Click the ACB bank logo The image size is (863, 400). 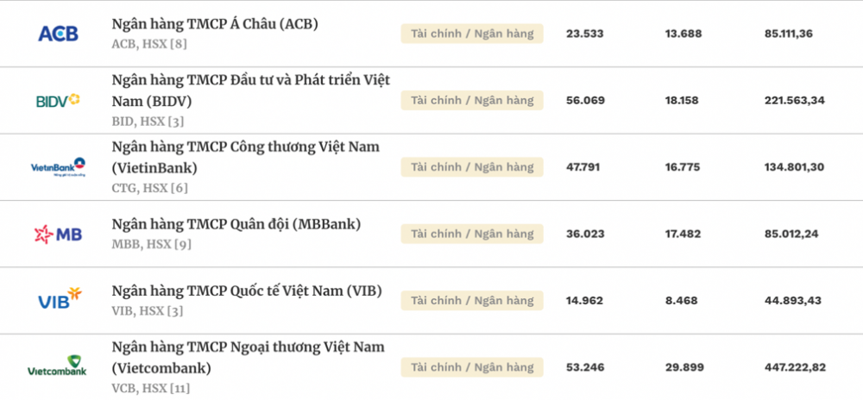click(x=58, y=34)
